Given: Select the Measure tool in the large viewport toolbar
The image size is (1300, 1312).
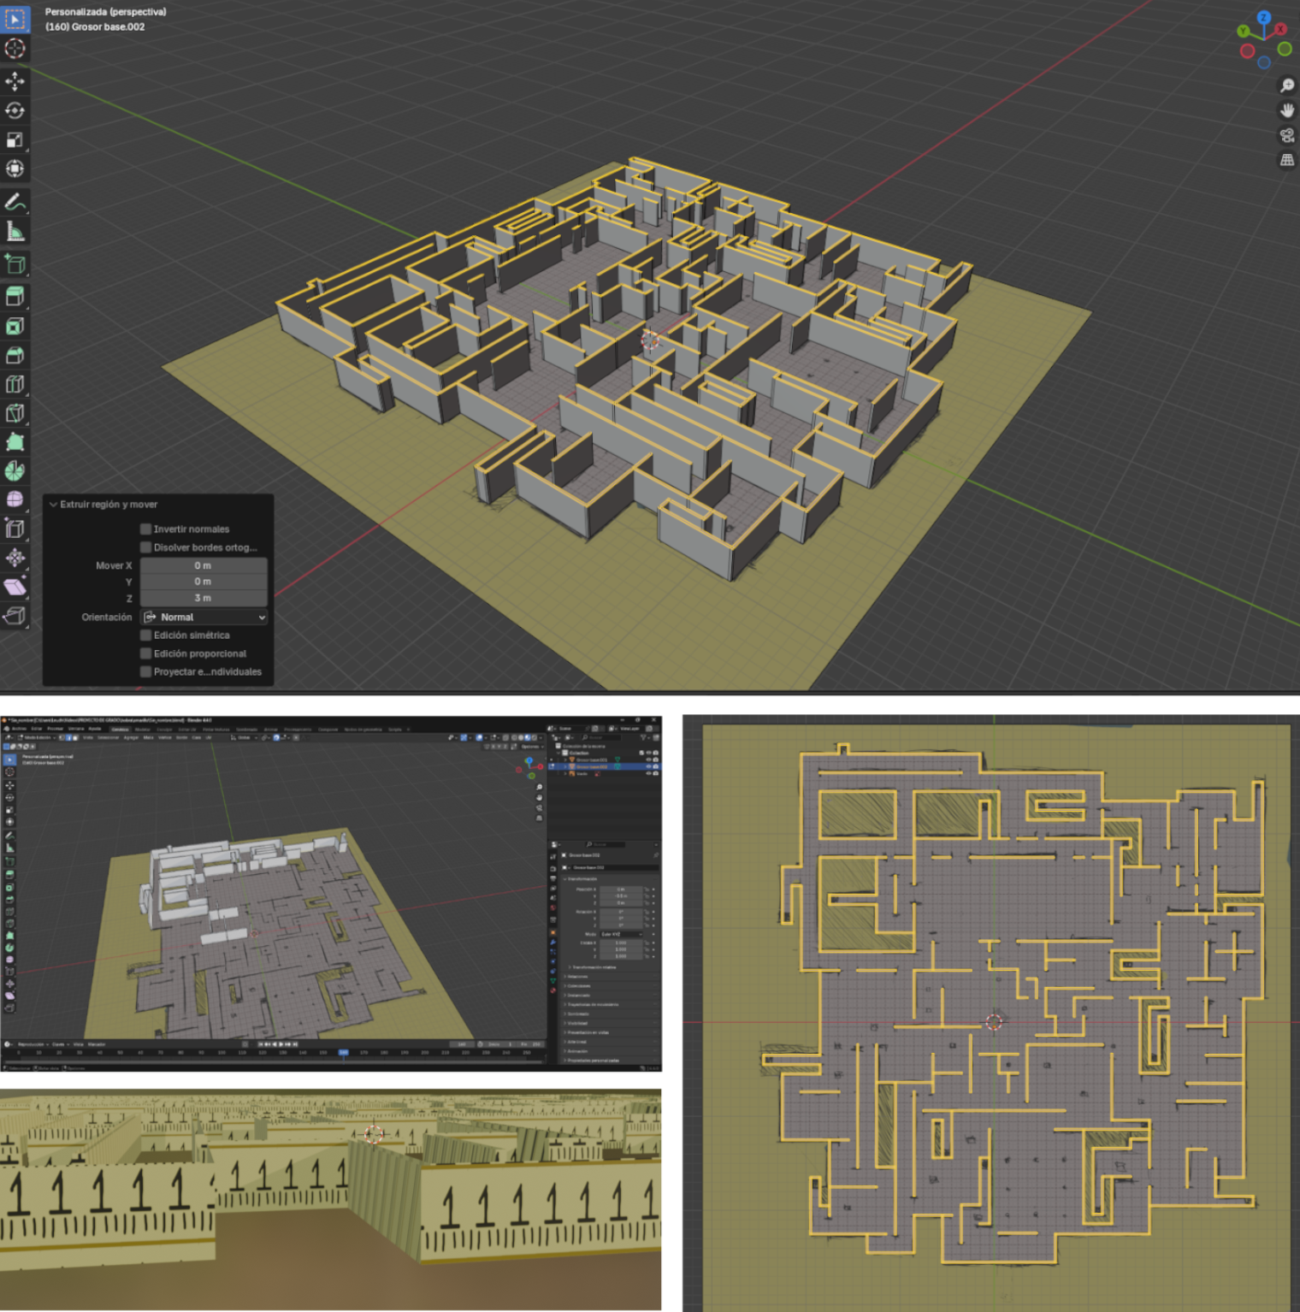Looking at the screenshot, I should [x=15, y=231].
